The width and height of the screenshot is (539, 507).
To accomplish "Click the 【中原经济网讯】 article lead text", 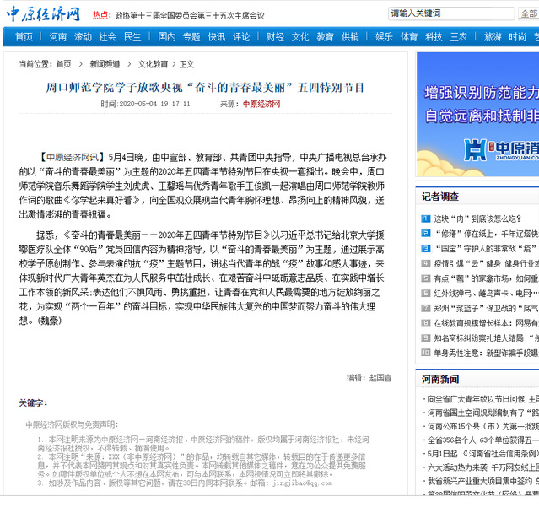I will [73, 158].
